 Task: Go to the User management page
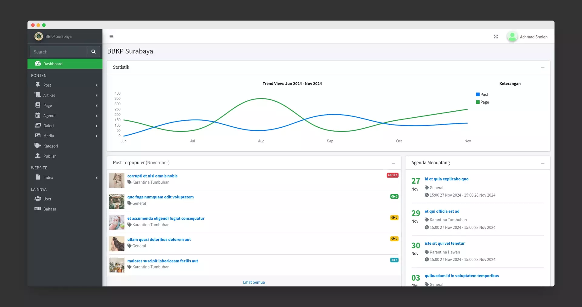(x=47, y=199)
